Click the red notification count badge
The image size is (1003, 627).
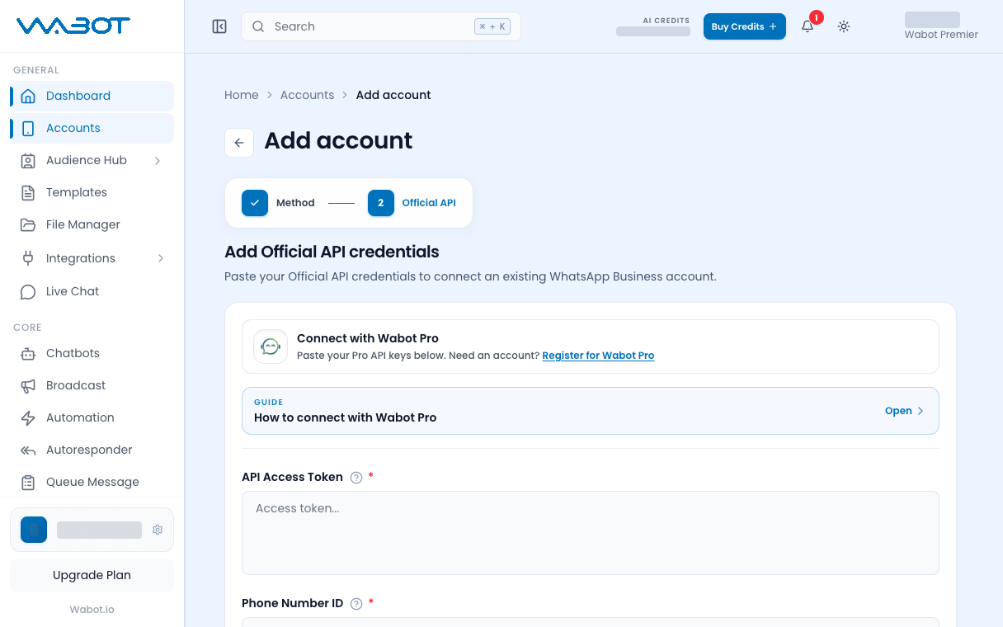817,17
